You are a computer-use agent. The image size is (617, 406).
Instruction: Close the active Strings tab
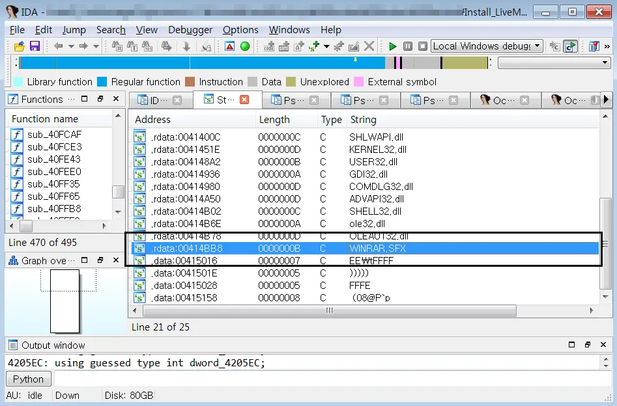pyautogui.click(x=244, y=100)
